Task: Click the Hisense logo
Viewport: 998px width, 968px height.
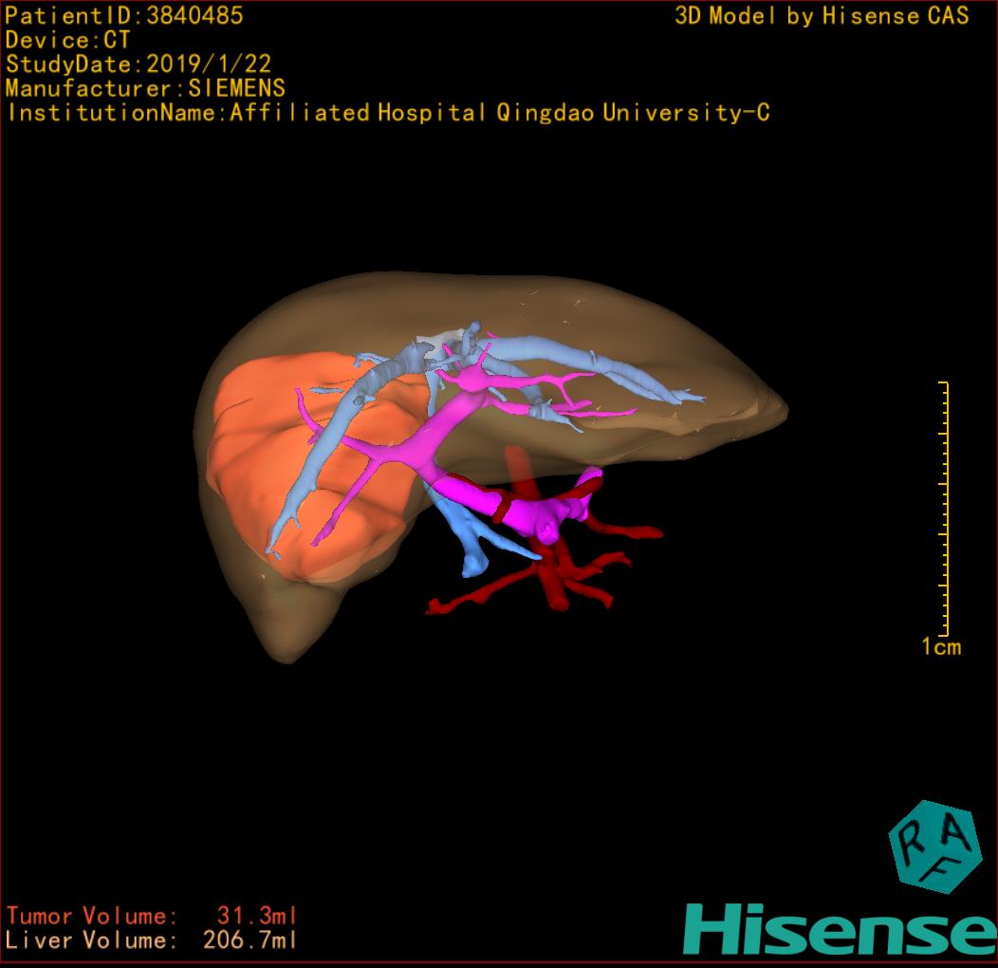Action: [841, 930]
